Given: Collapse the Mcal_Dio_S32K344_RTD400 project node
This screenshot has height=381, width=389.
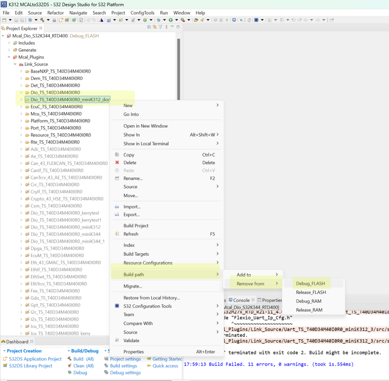Looking at the screenshot, I should click(3, 36).
